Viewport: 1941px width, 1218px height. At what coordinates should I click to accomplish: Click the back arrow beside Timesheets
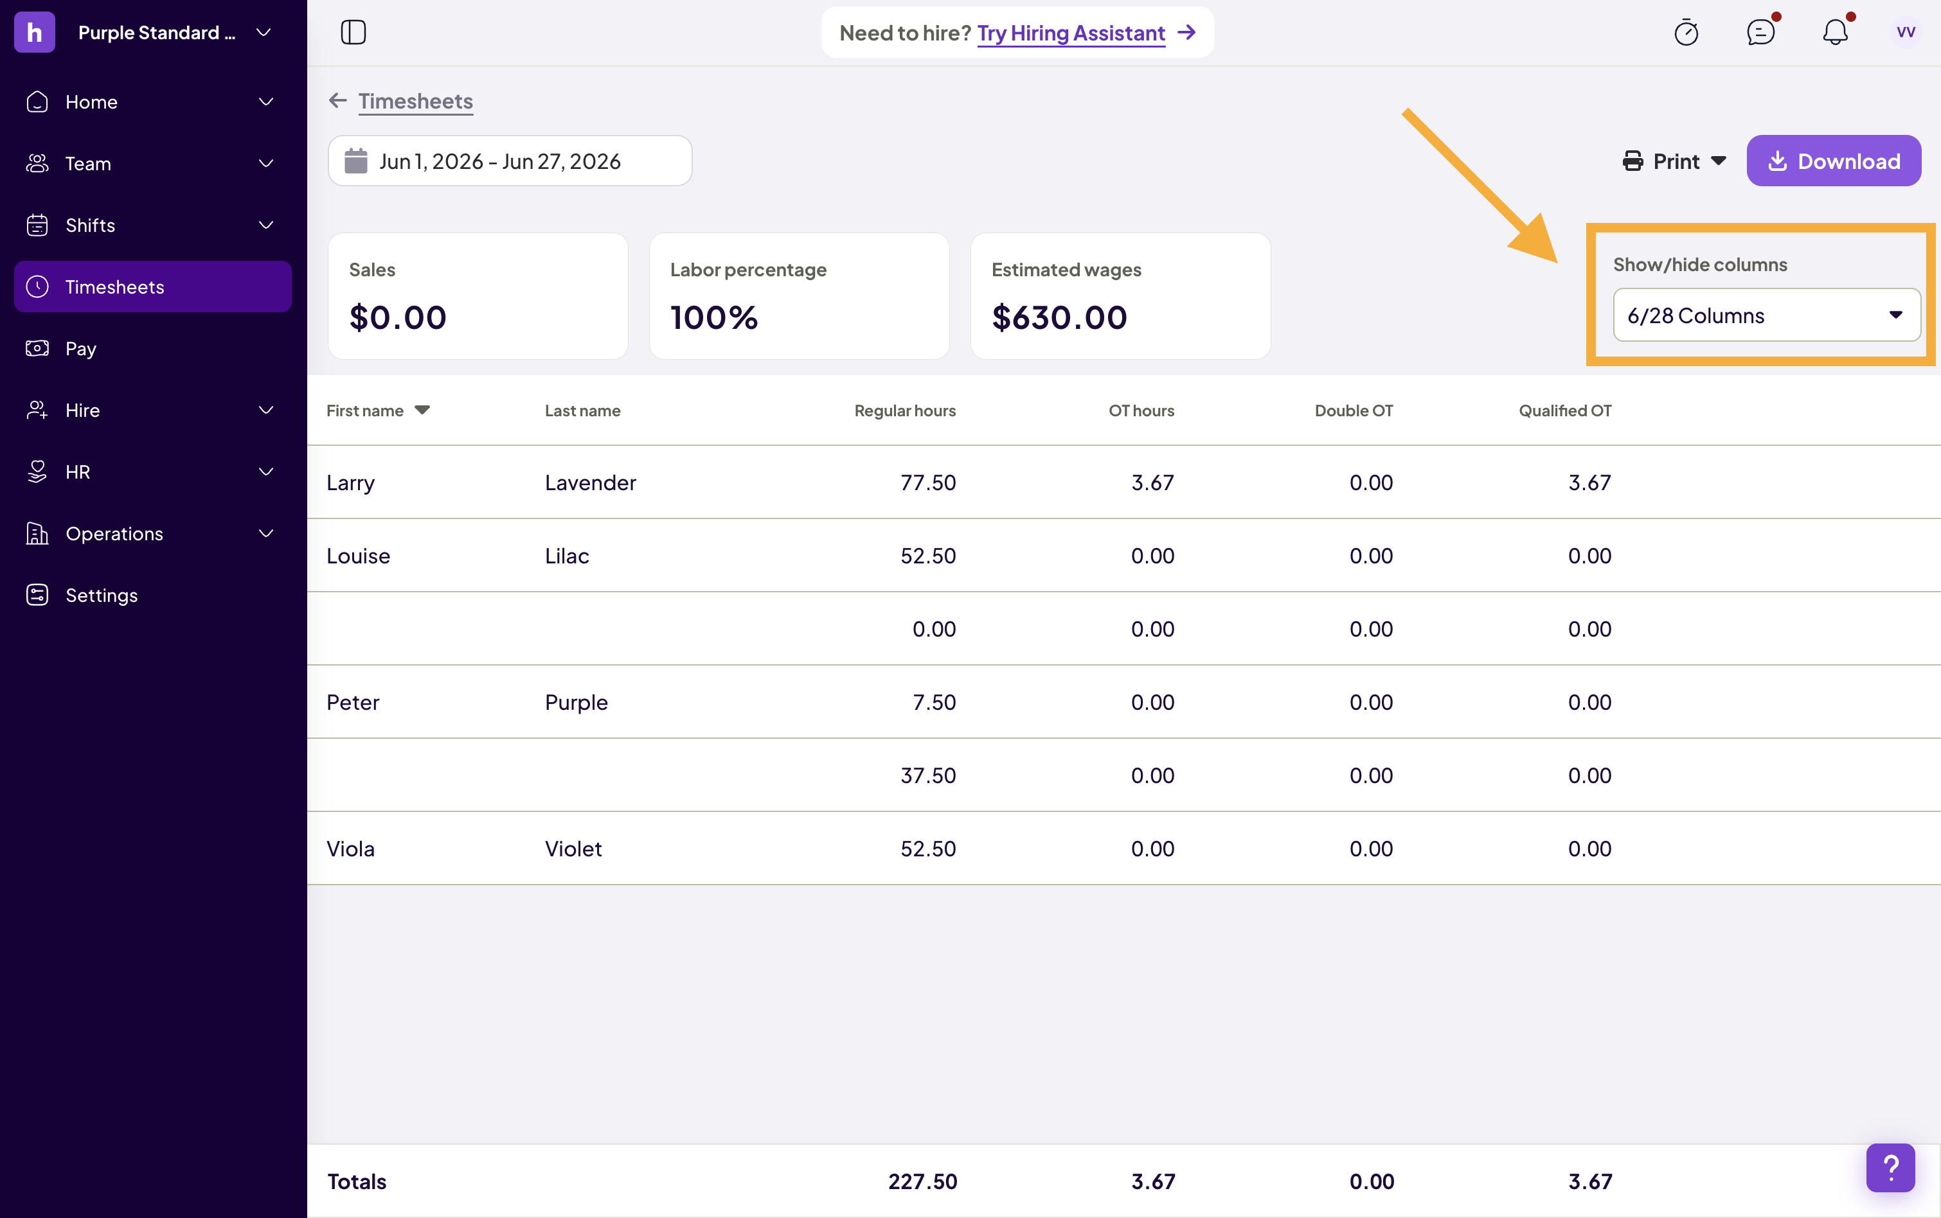tap(337, 101)
